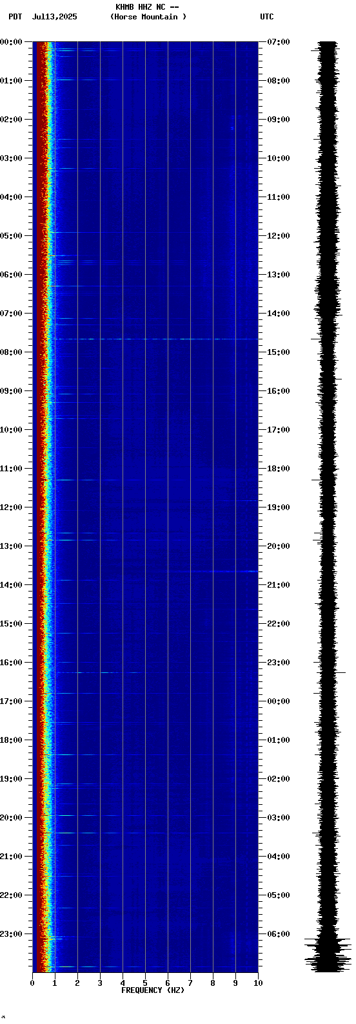Click the '15:00' UTC time label
356x1024 pixels.
[279, 352]
